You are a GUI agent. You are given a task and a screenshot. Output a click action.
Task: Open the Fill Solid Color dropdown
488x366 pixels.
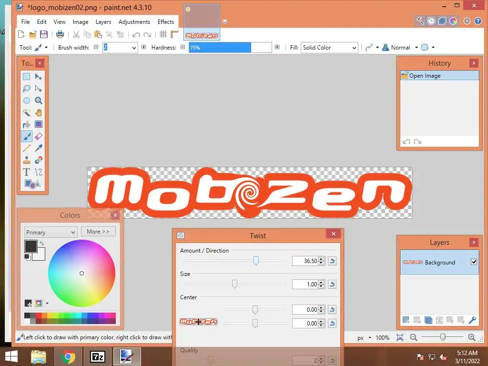[329, 48]
